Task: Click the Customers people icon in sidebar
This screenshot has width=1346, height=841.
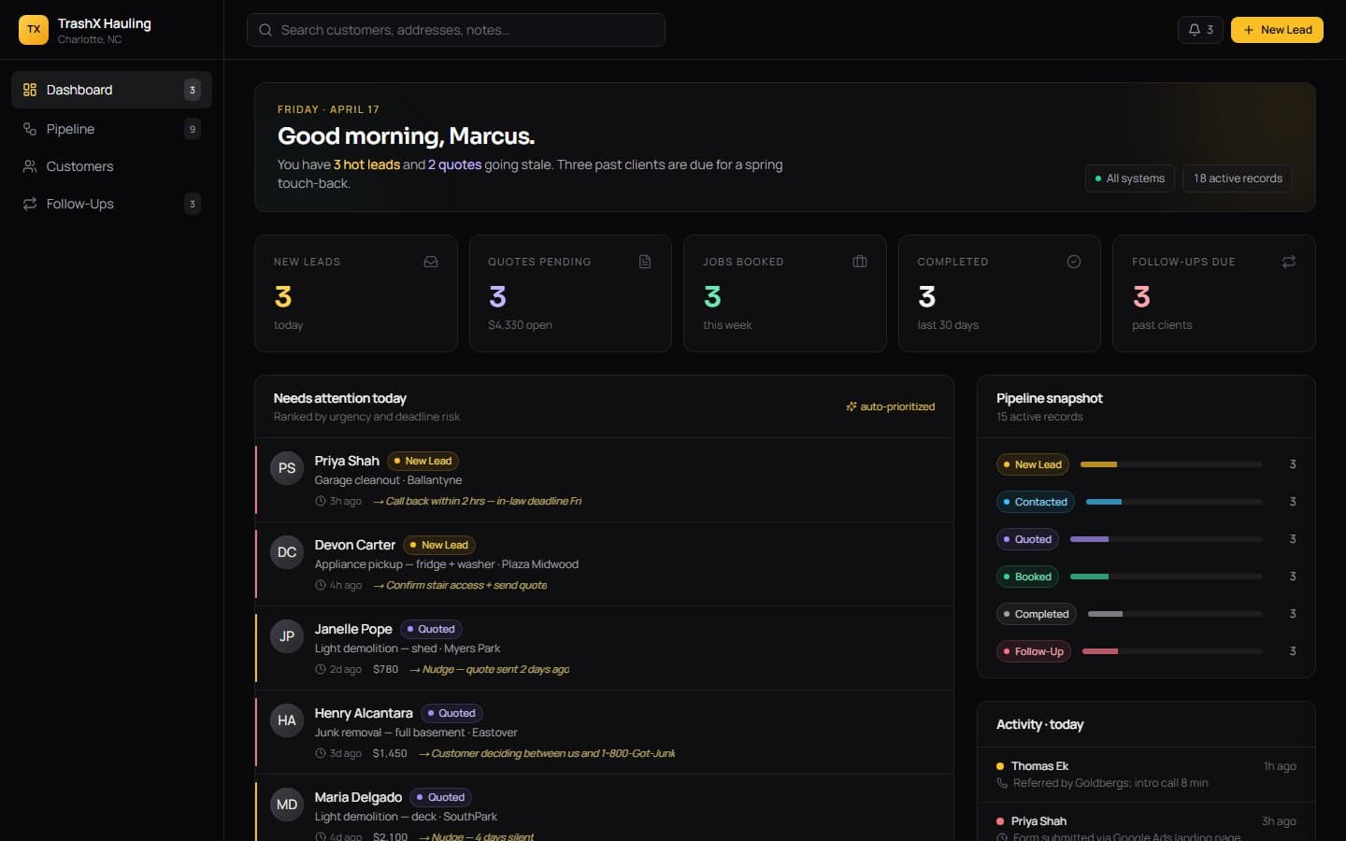Action: coord(30,166)
